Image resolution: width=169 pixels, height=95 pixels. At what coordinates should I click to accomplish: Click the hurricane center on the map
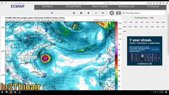click(x=45, y=58)
